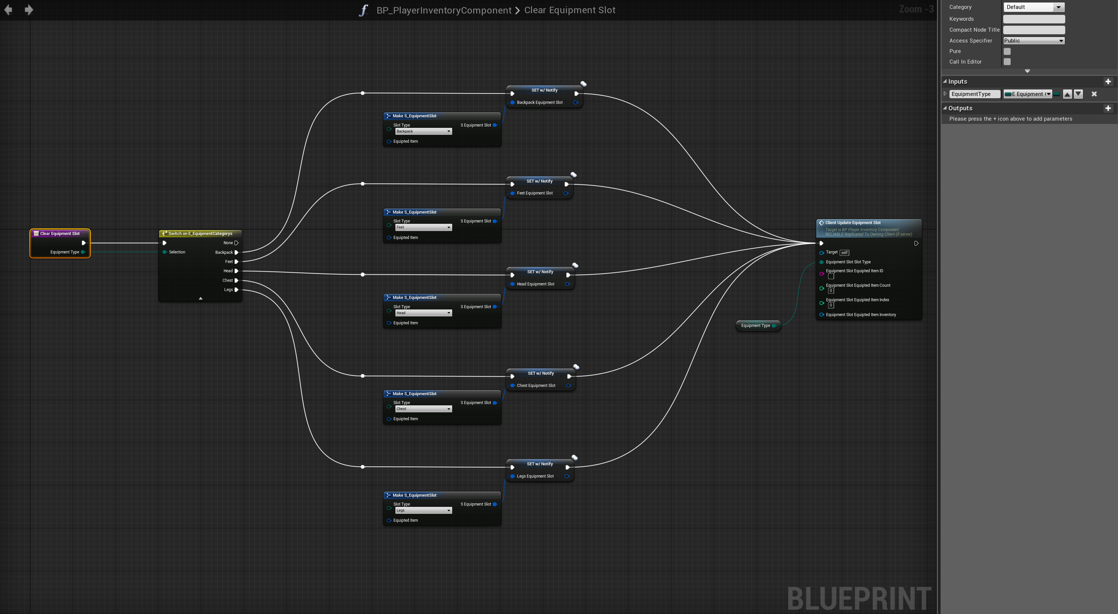Click the replication icon on the Backpack SET node
This screenshot has height=614, width=1118.
pos(583,84)
